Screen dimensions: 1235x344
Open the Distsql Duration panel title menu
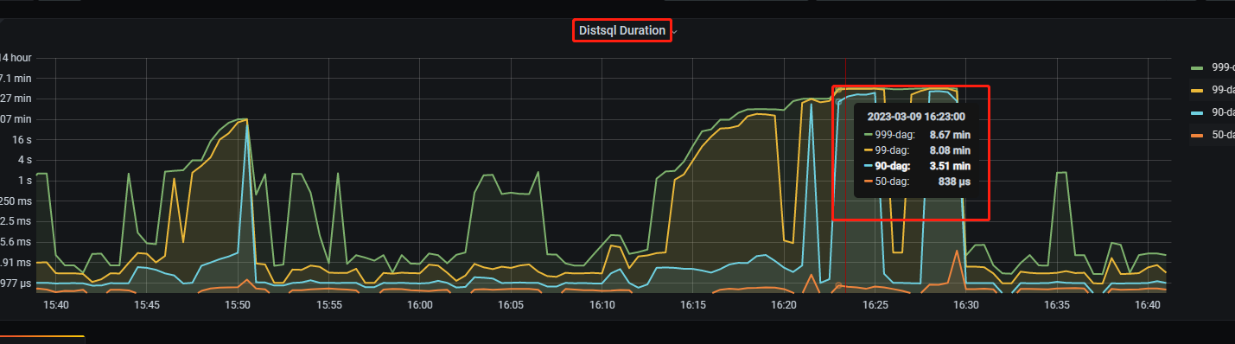click(x=622, y=31)
